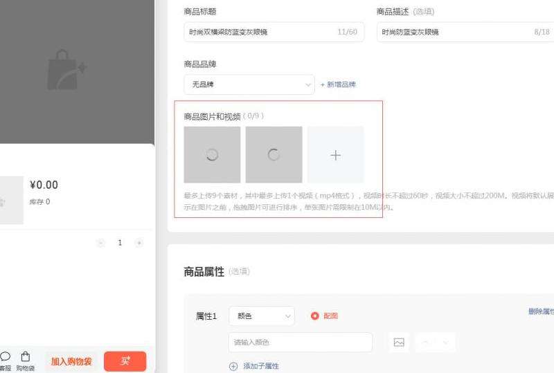554x373 pixels.
Task: Move attribute value down with the down arrow
Action: (445, 343)
